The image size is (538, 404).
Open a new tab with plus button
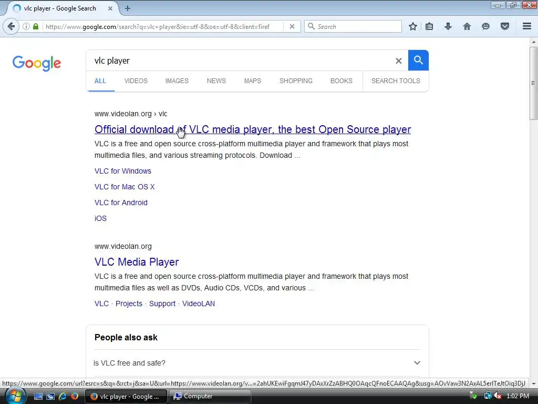128,8
